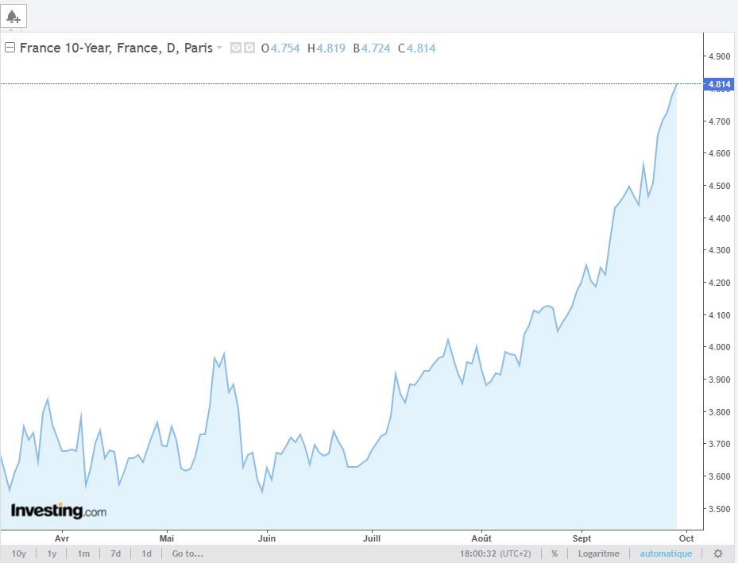Screen dimensions: 738x563
Task: Click the Oct label on time axis
Action: [x=686, y=538]
